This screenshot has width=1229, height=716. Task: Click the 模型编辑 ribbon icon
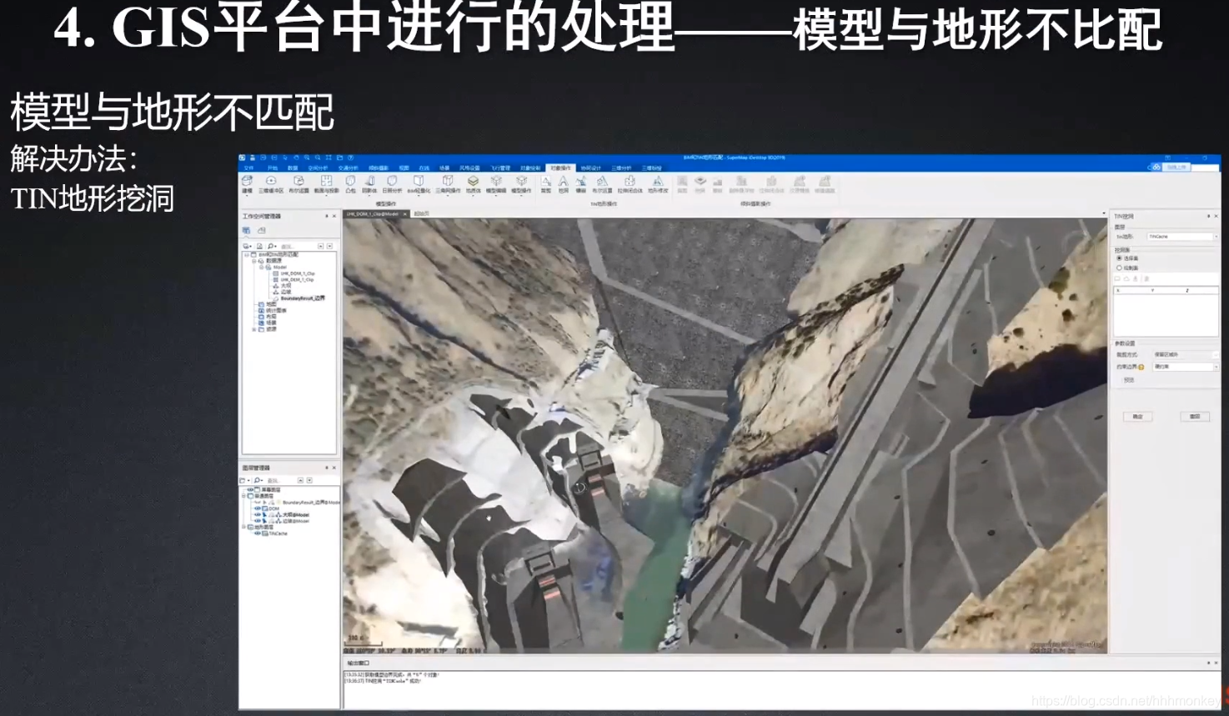point(496,182)
